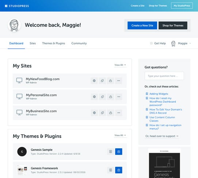This screenshot has height=178, width=198.
Task: Open the Themes & Plugins tab
Action: tap(54, 43)
